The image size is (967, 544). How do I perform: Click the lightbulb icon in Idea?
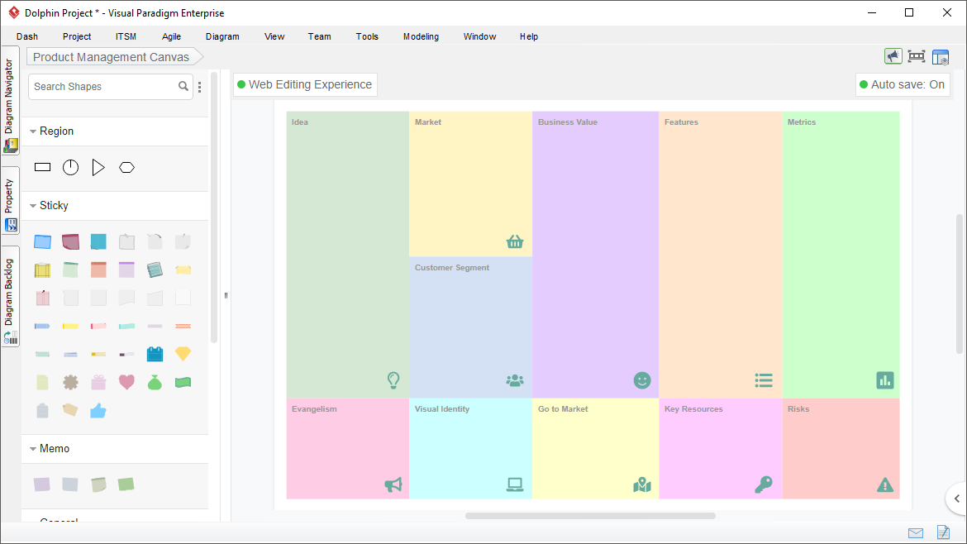(x=393, y=380)
